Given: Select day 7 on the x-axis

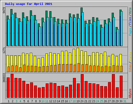Looking at the screenshot, I should point(32,101).
